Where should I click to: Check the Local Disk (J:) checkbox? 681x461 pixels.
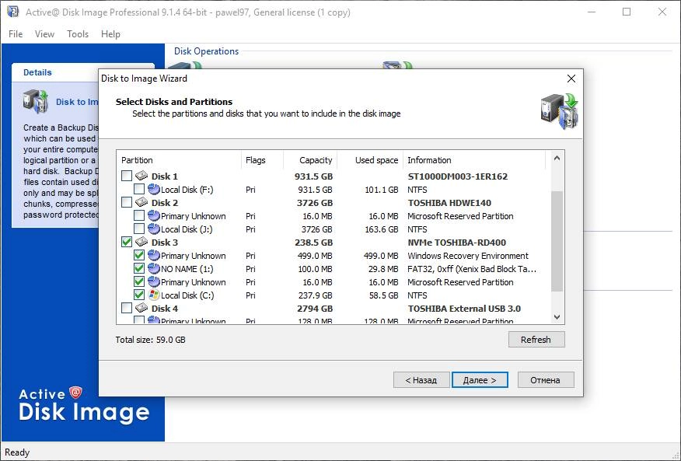pos(139,229)
